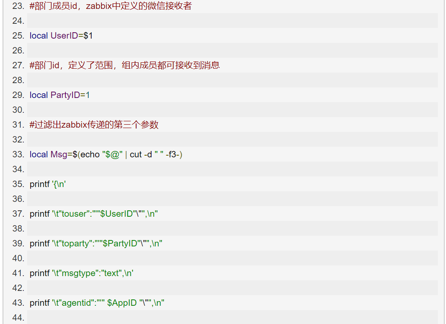Click the 'local Msg=' code line

[106, 154]
